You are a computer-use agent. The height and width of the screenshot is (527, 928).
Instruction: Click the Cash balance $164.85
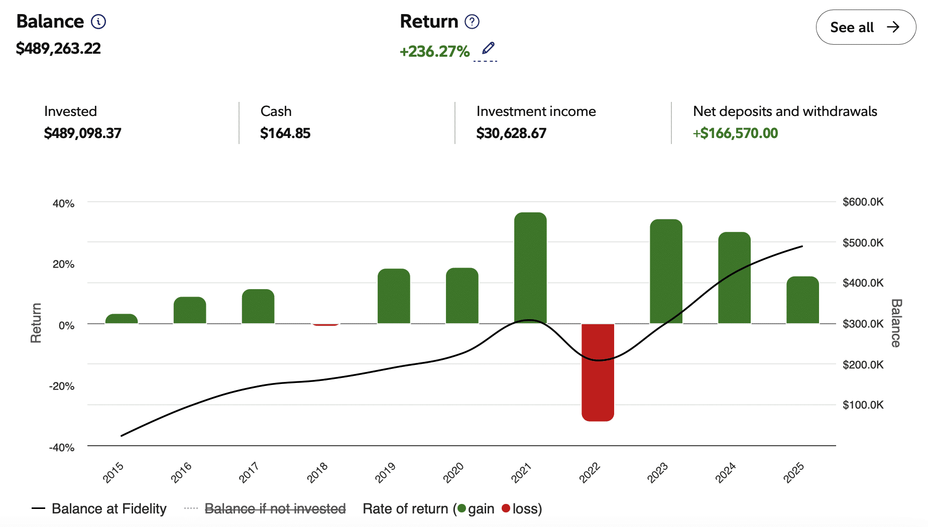tap(285, 133)
